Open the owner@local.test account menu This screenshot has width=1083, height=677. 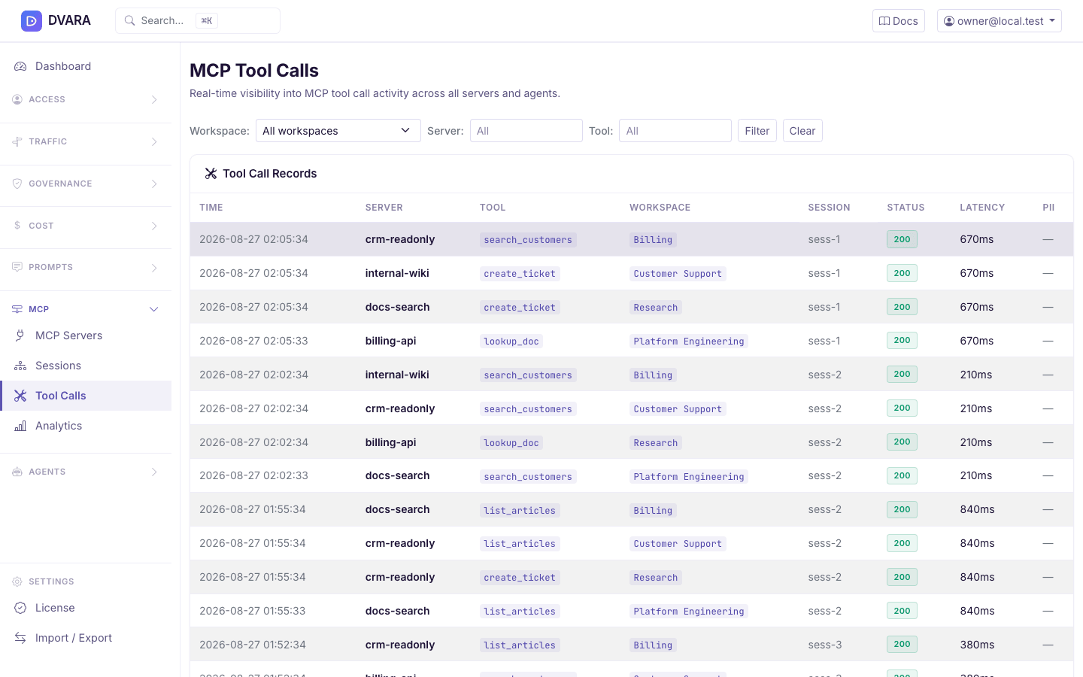click(x=1000, y=21)
